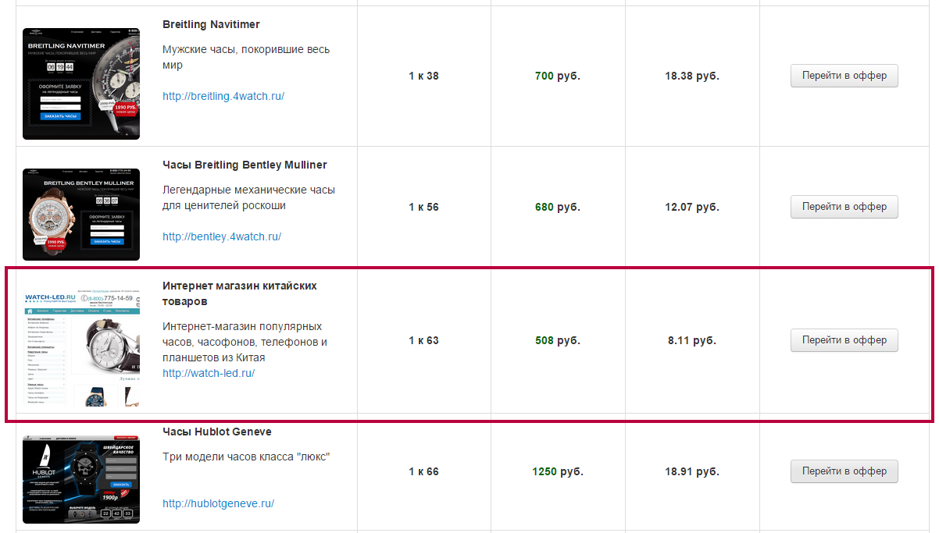Viewport: 939px width, 533px height.
Task: Open the bentley.4watch.ru URL
Action: coord(222,236)
